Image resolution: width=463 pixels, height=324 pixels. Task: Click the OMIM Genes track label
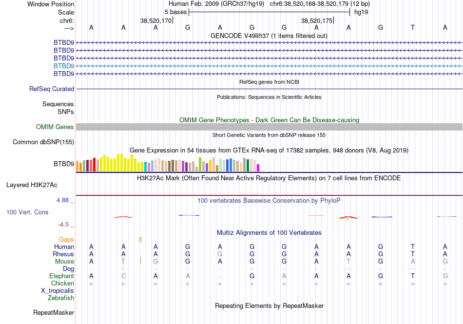[x=55, y=127]
